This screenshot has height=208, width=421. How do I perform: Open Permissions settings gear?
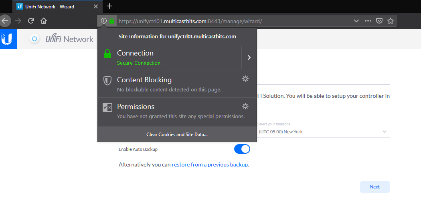click(245, 106)
